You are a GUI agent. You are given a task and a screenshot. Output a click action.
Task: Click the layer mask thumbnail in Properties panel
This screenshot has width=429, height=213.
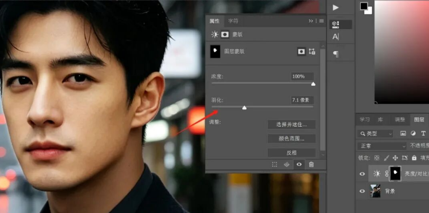pyautogui.click(x=215, y=52)
